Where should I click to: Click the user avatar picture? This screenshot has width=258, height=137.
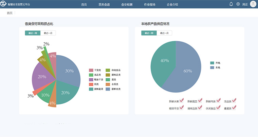pyautogui.click(x=253, y=4)
